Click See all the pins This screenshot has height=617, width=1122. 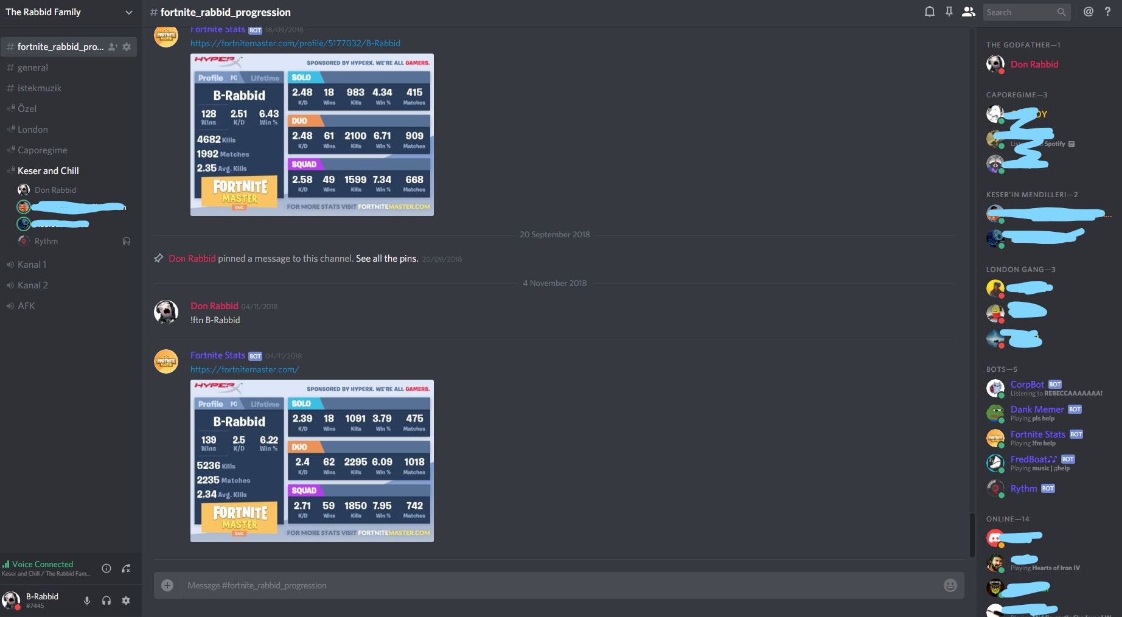(386, 259)
